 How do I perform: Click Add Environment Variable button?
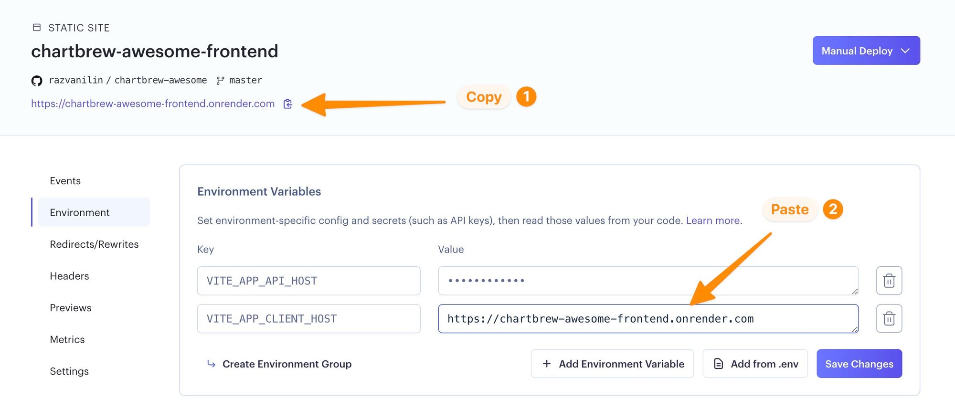coord(612,364)
